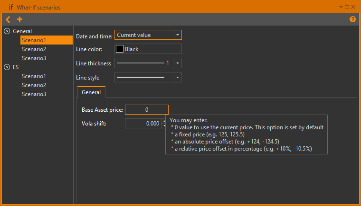Add a new scenario with plus icon
Viewport: 361px width, 206px height.
19,19
